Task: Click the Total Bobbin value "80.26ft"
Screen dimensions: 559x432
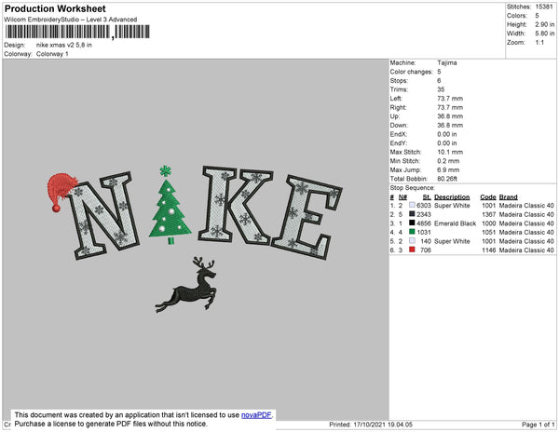Action: [x=447, y=179]
